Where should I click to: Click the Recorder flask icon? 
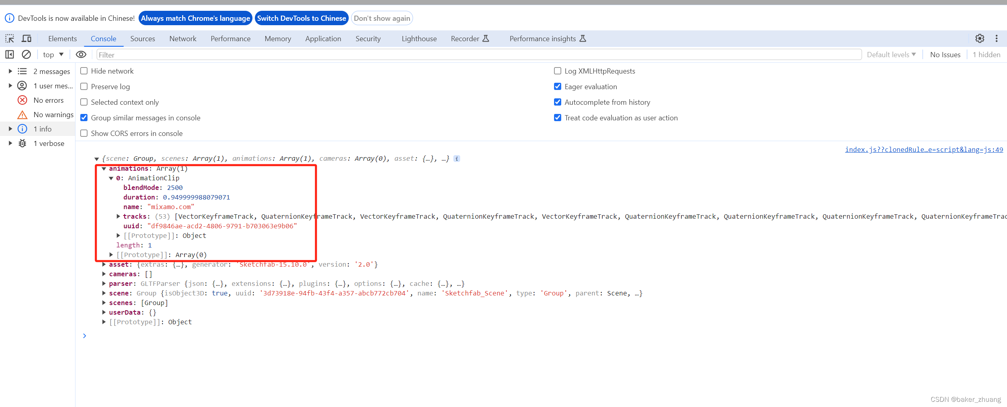pos(486,38)
